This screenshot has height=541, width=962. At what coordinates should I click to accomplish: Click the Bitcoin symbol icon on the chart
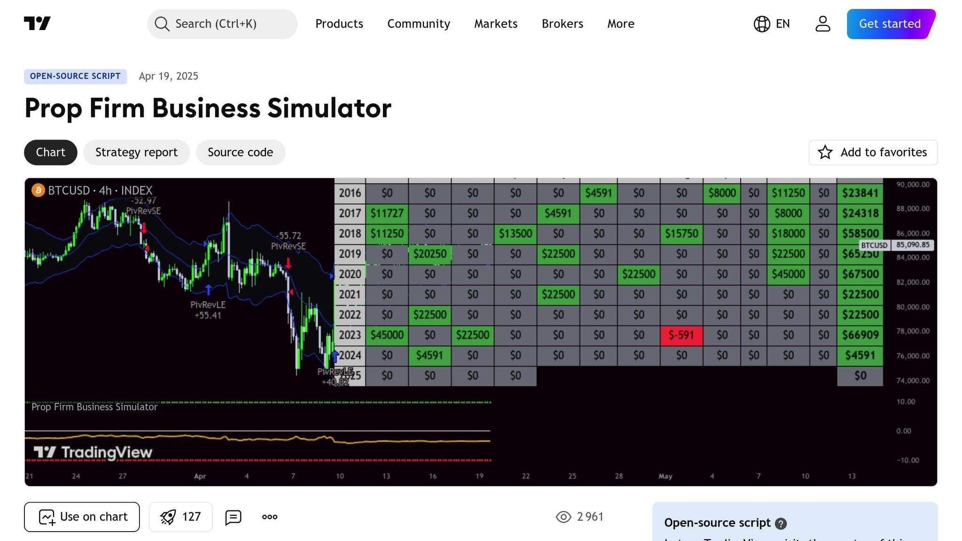point(38,191)
